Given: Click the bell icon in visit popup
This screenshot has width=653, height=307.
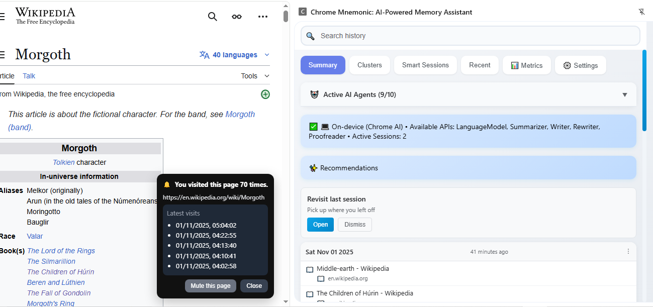Looking at the screenshot, I should (x=167, y=185).
